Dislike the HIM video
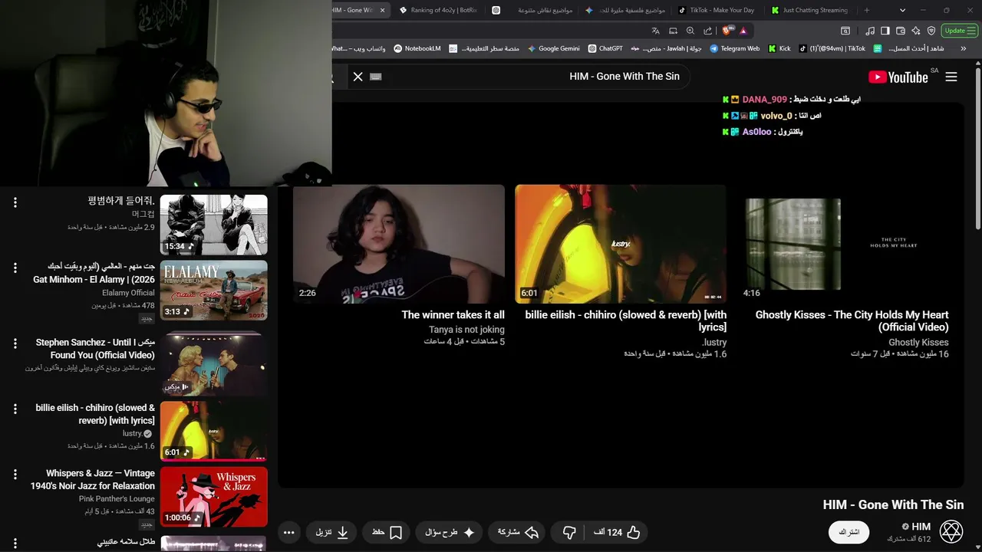This screenshot has width=982, height=552. coord(569,532)
